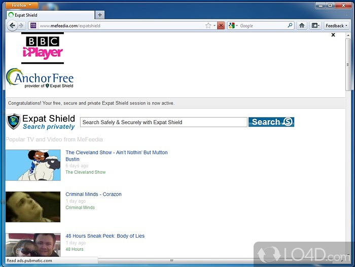Click the vertical scrollbar up arrow
This screenshot has height=267, width=355.
click(348, 35)
